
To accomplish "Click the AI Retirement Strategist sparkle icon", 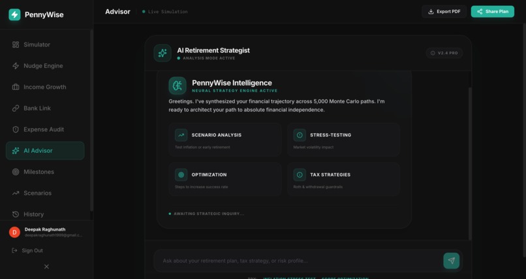I will [x=162, y=53].
